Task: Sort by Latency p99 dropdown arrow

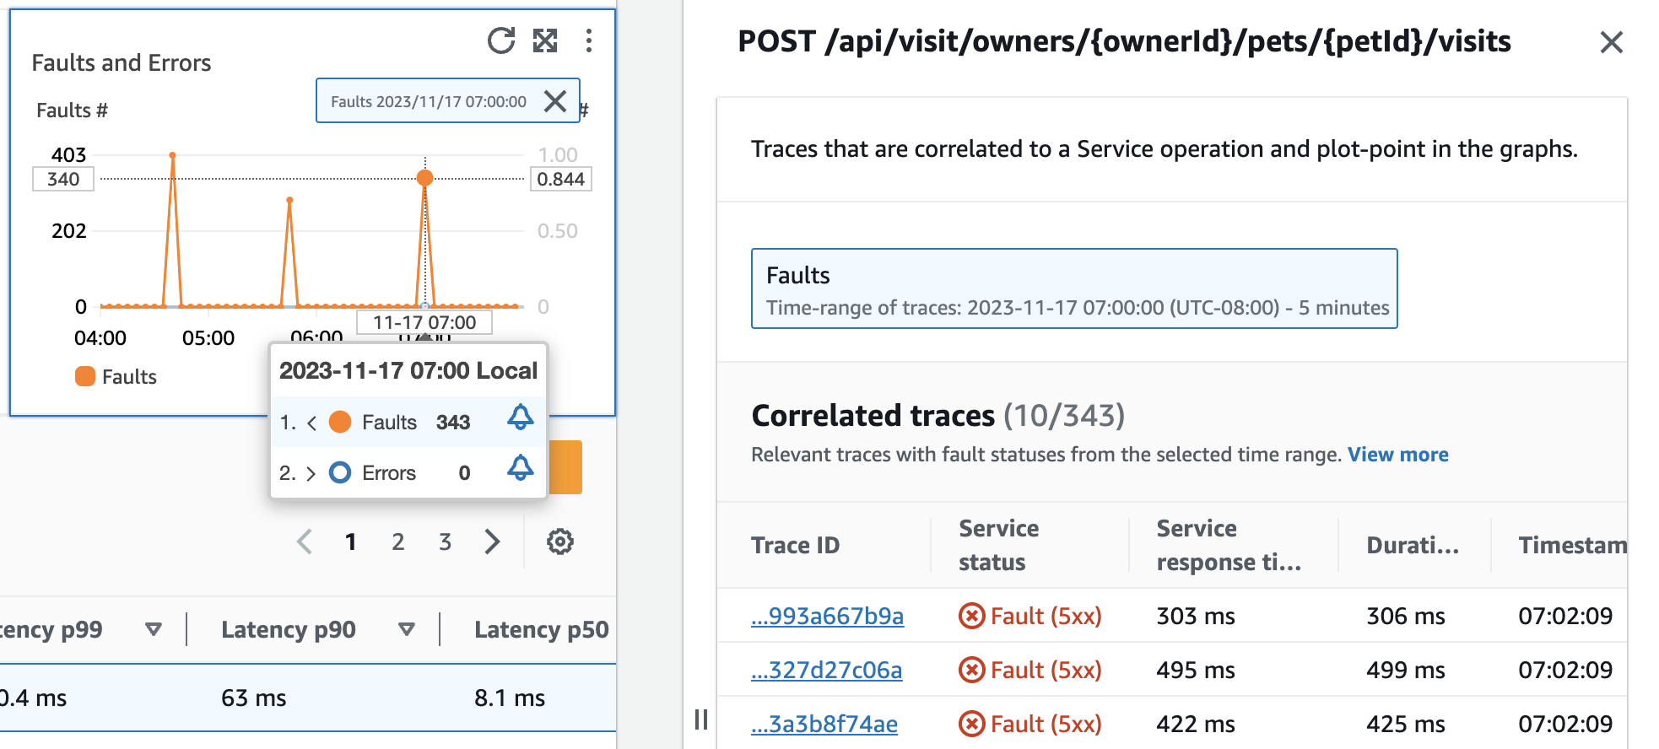Action: click(x=154, y=629)
